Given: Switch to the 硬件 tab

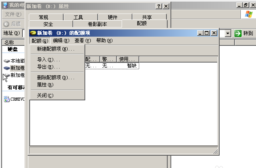Looking at the screenshot, I should [113, 17].
